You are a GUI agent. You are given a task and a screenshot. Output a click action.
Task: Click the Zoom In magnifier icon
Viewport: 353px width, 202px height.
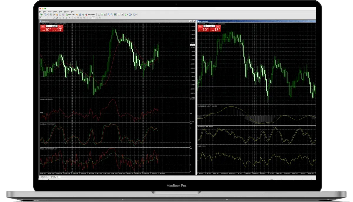tap(108, 14)
